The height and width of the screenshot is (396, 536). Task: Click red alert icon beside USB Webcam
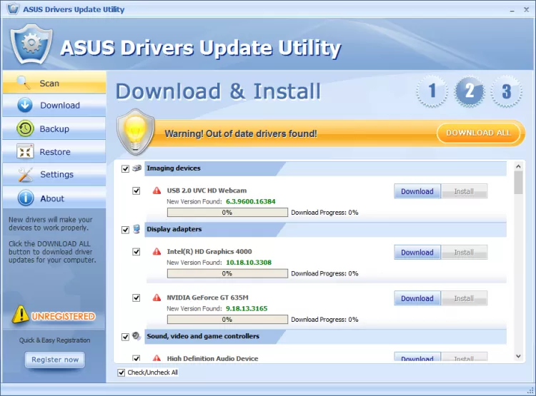point(157,191)
